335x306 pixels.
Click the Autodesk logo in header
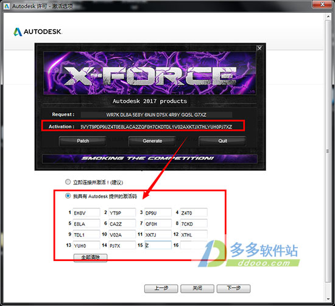(x=38, y=32)
